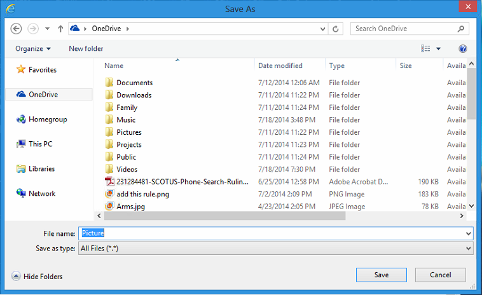The image size is (482, 295).
Task: Click the search magnifier icon
Action: coord(460,29)
